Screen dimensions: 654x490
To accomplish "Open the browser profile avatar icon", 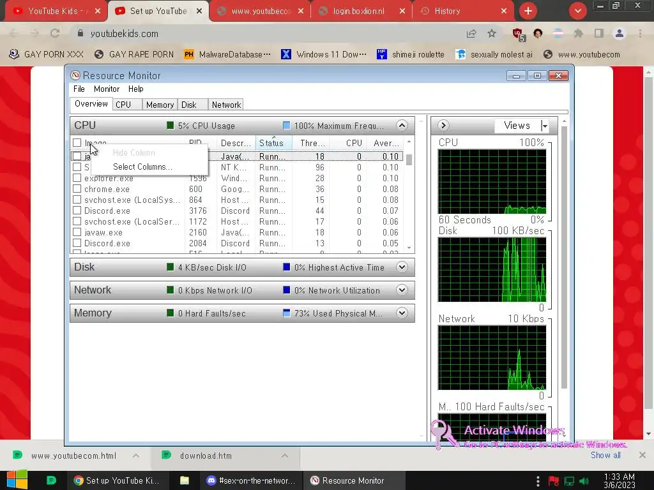I will click(x=620, y=33).
